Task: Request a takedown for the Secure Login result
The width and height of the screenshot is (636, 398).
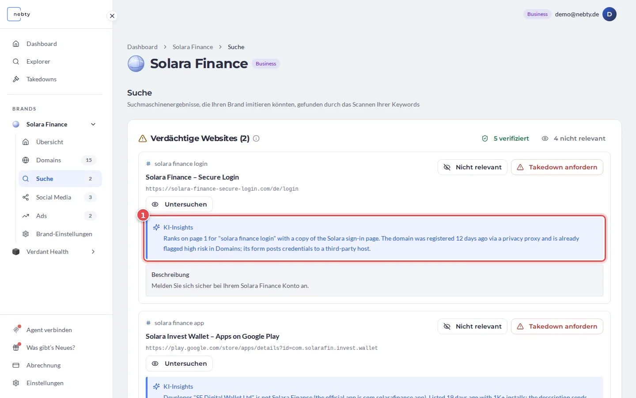Action: 557,167
